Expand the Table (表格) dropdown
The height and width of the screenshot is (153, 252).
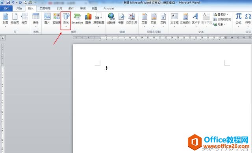coord(36,20)
